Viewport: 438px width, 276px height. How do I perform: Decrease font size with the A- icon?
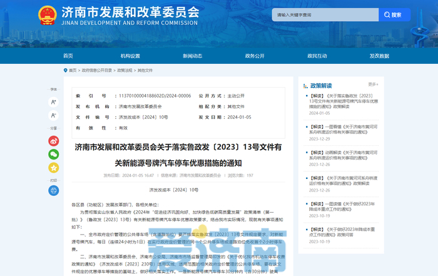click(53, 115)
